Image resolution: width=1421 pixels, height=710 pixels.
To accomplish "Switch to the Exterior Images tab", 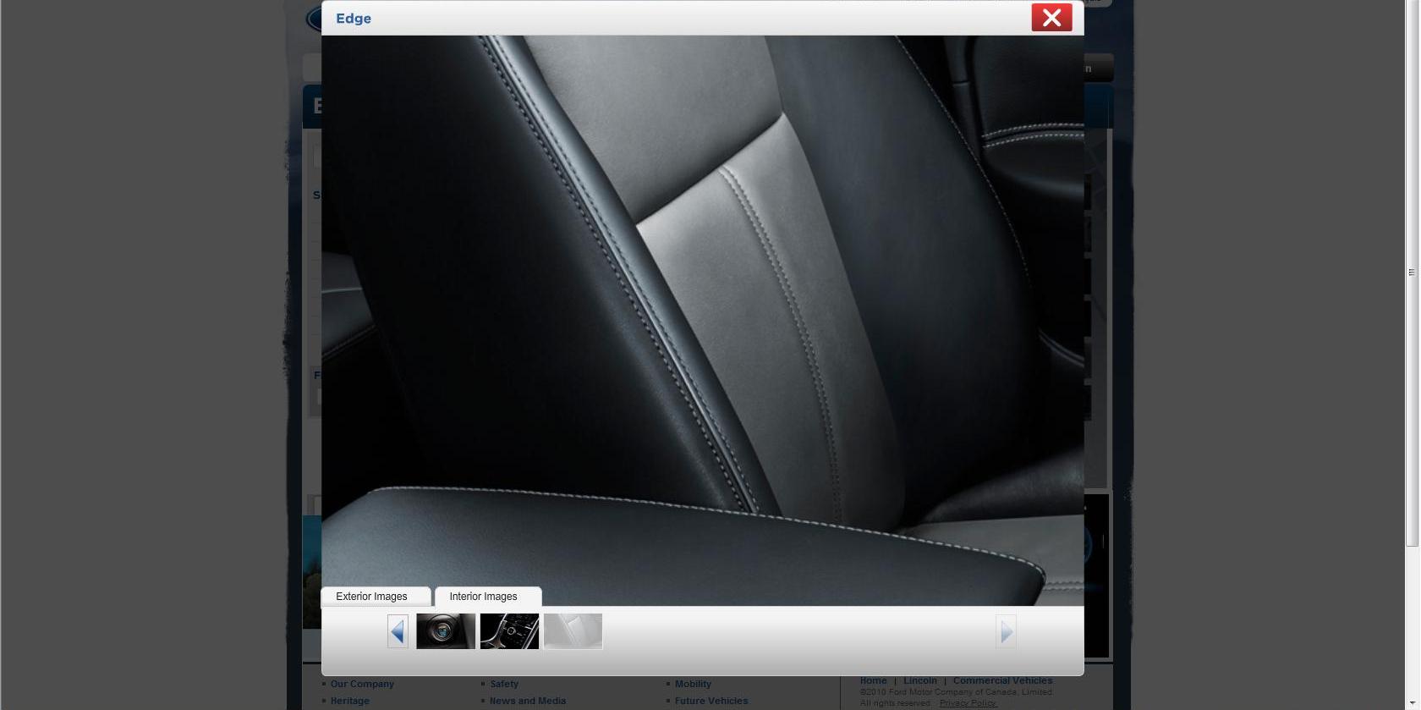I will coord(372,597).
